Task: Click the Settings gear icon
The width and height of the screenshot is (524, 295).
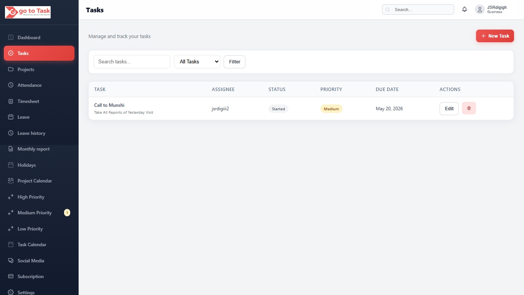Action: tap(11, 292)
